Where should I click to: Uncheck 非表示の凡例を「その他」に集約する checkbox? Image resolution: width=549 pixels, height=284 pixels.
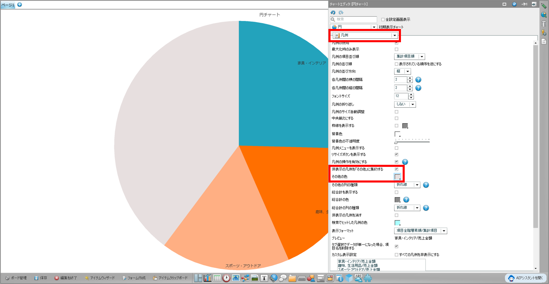(x=397, y=169)
